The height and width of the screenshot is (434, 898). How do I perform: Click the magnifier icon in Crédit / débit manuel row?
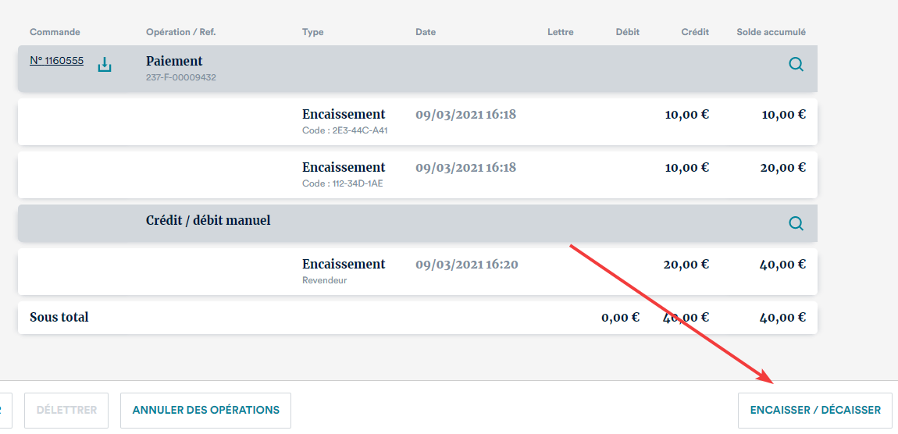coord(796,224)
